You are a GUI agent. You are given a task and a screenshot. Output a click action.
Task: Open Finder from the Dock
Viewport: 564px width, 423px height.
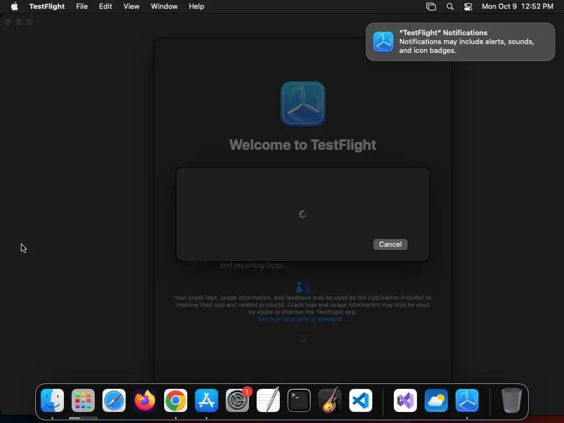(x=52, y=400)
